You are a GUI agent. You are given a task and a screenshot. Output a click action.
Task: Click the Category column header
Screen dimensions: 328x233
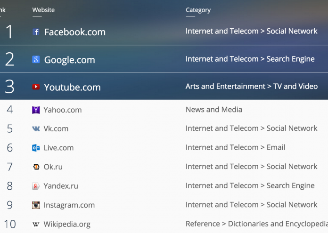tap(198, 10)
